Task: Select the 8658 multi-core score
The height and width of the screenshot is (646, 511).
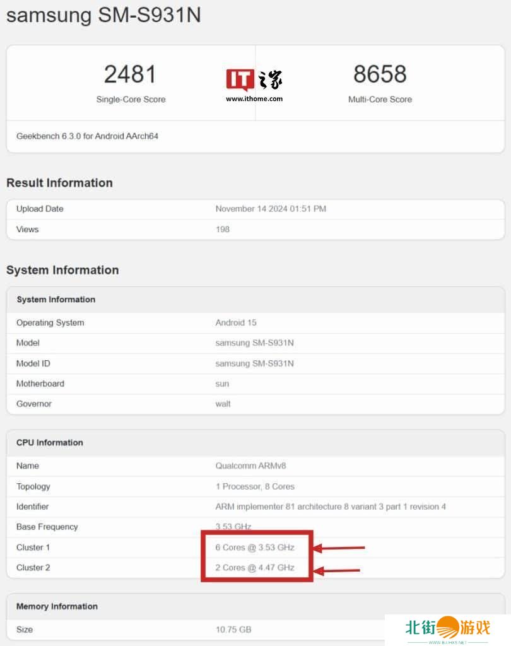Action: 380,74
